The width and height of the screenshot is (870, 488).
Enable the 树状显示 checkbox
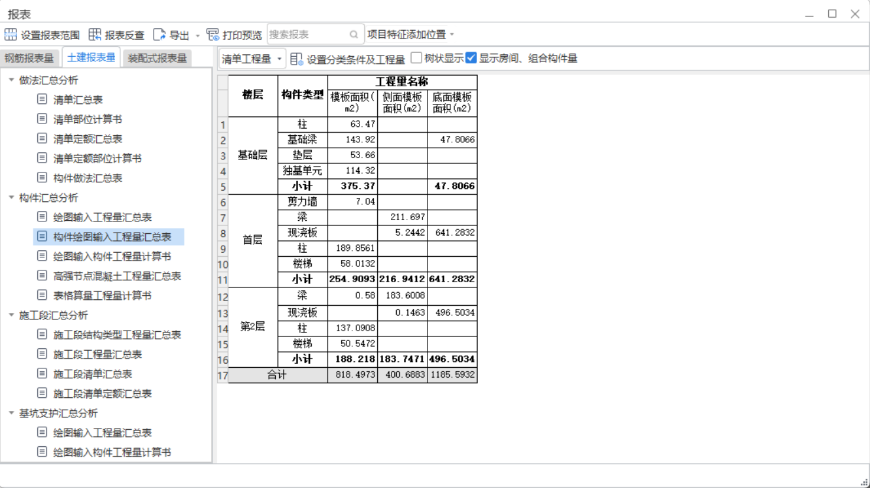coord(416,58)
